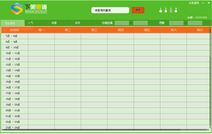This screenshot has height=134, width=212.
Task: Click the horizontal scrollbar below the table
Action: coord(105,130)
